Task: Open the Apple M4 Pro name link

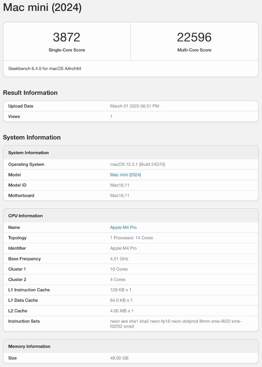Action: 123,227
